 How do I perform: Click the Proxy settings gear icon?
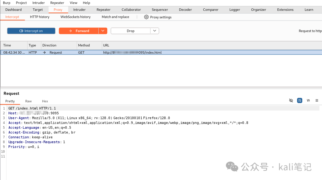tap(146, 17)
